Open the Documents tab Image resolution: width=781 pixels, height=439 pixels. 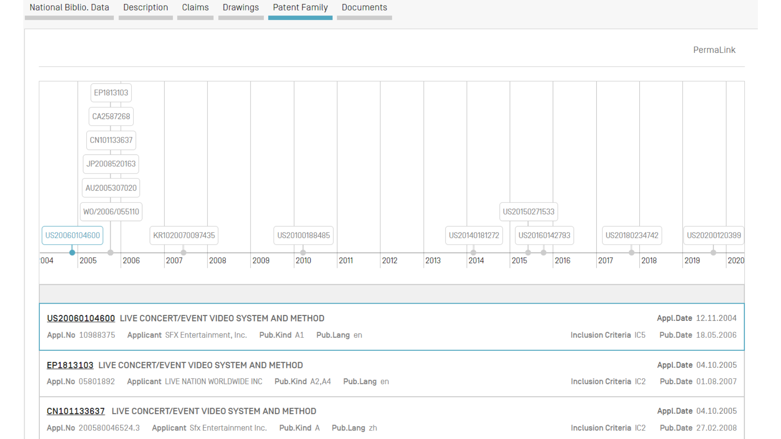(364, 7)
